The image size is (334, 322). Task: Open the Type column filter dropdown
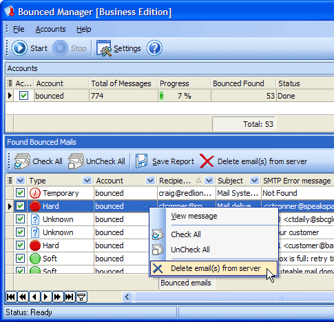(x=87, y=181)
